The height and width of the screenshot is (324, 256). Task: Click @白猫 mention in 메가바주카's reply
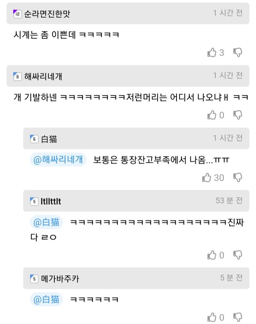(46, 300)
